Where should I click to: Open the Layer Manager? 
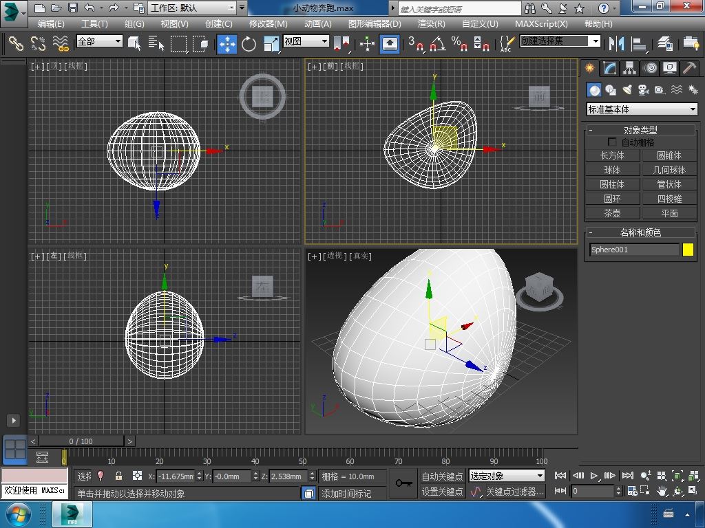(665, 43)
